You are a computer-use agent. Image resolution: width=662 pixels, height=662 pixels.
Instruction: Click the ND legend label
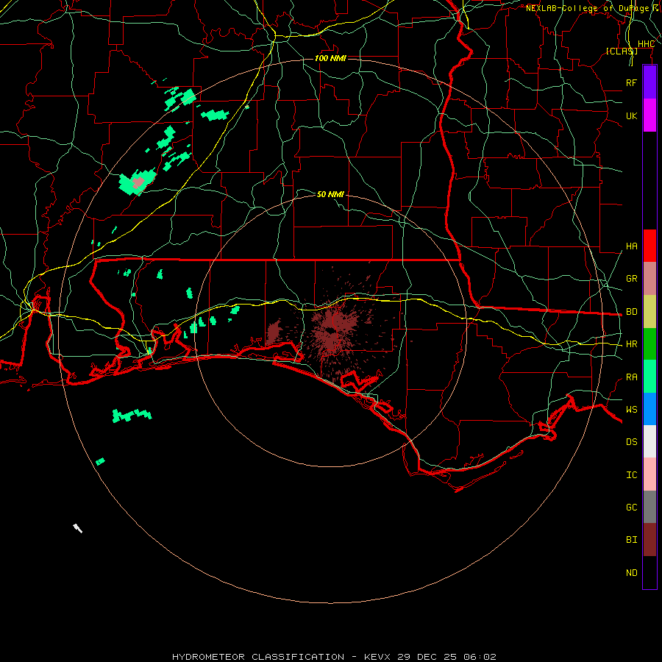pos(631,572)
